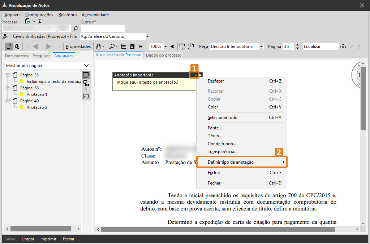This screenshot has height=244, width=370.
Task: Select Cor de fundo... in context menu
Action: (x=222, y=144)
